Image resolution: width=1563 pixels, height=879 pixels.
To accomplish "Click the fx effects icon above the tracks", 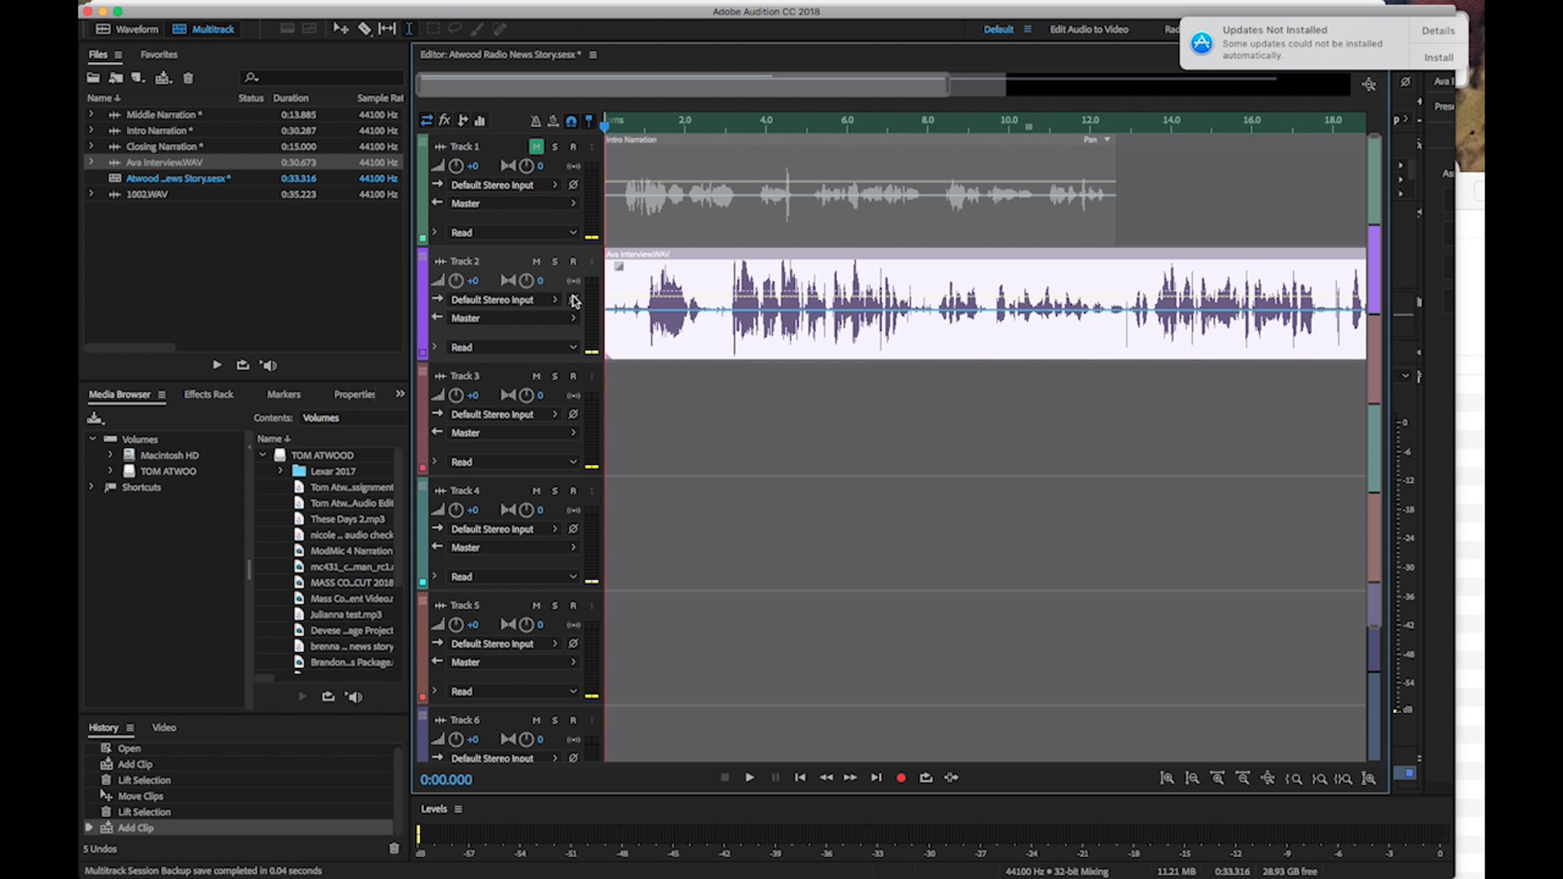I will (x=444, y=120).
